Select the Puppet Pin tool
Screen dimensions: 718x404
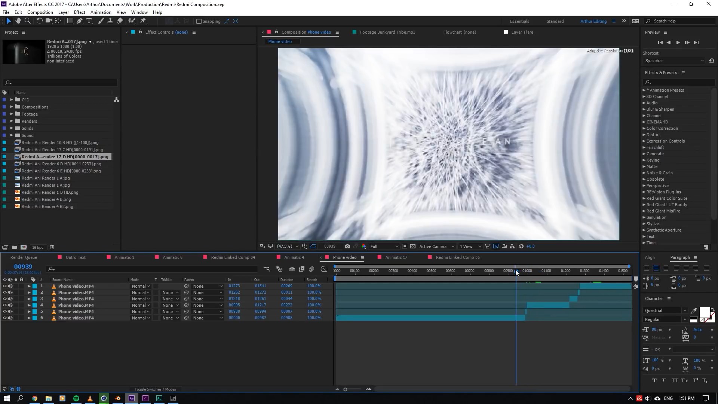pyautogui.click(x=143, y=21)
